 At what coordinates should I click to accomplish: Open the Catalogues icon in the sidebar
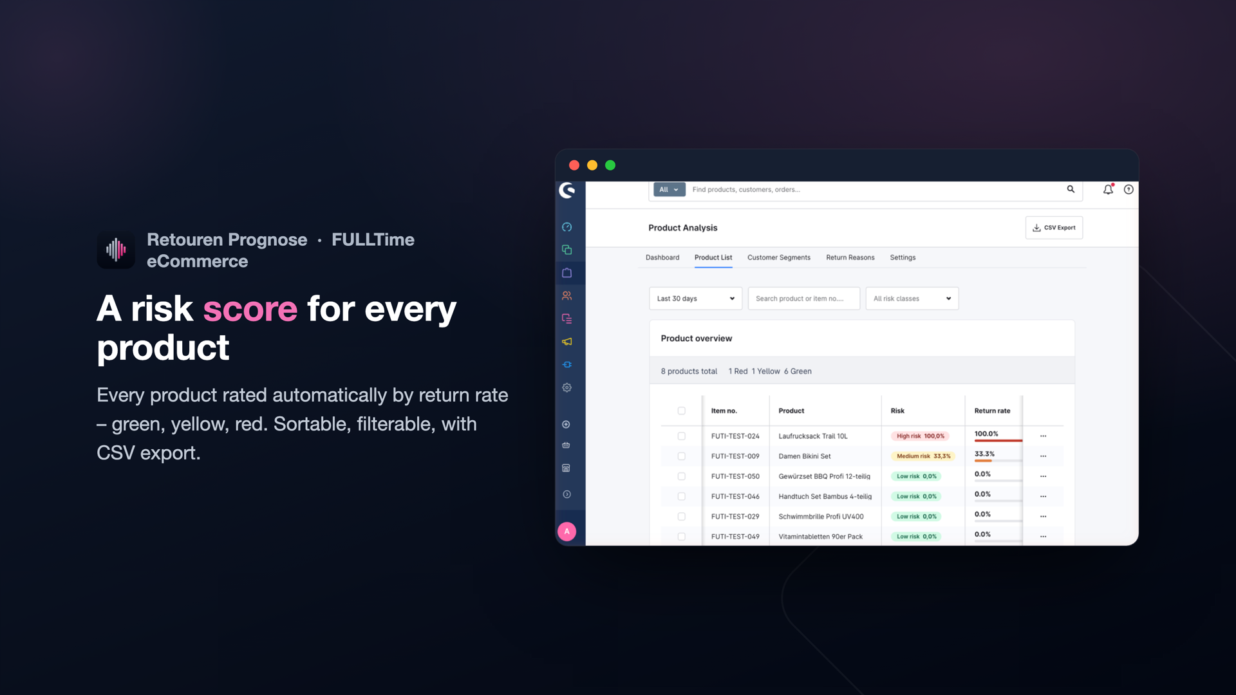tap(566, 250)
